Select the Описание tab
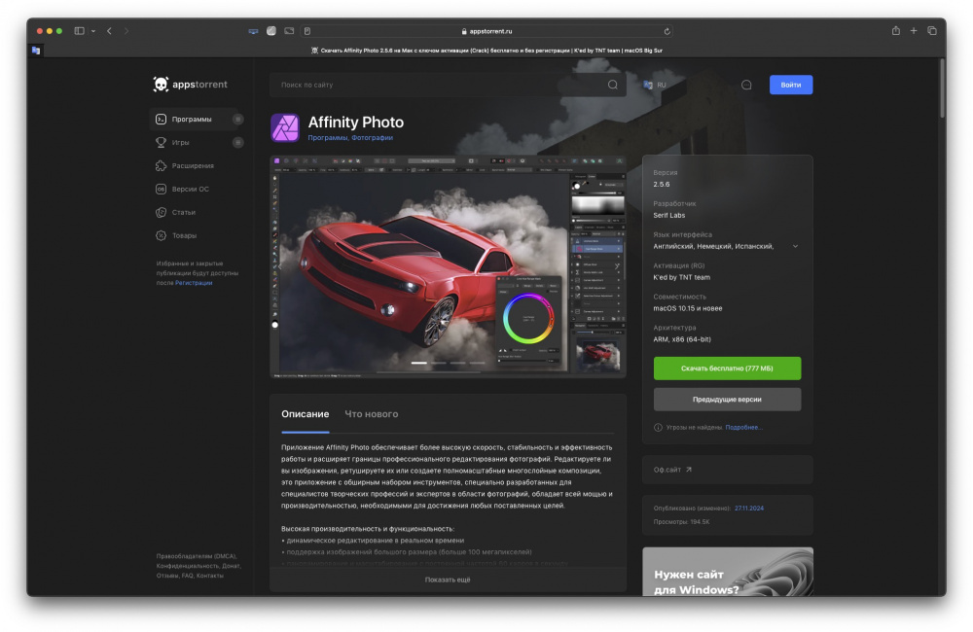This screenshot has width=973, height=632. click(305, 413)
